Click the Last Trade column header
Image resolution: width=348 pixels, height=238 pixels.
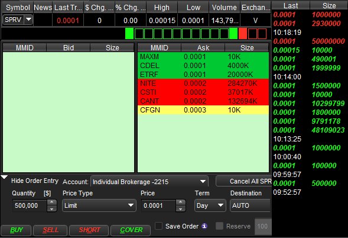point(68,8)
